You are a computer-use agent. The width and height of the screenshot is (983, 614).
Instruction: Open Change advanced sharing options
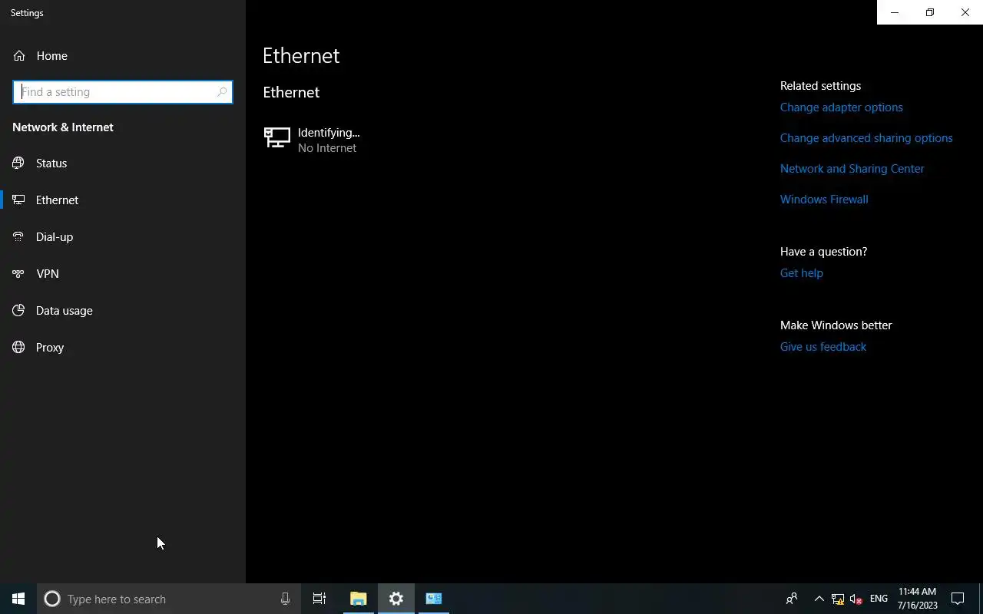[866, 138]
